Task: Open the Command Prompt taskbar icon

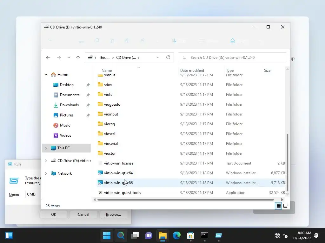Action: (x=205, y=235)
